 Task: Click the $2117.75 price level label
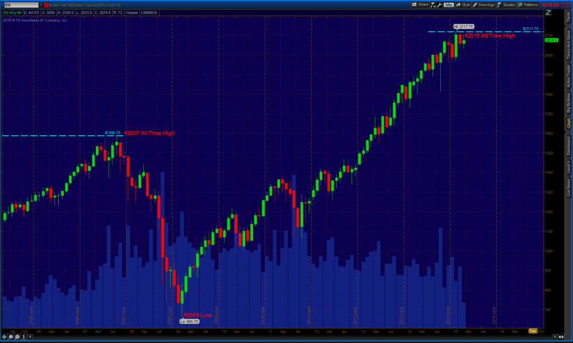530,29
